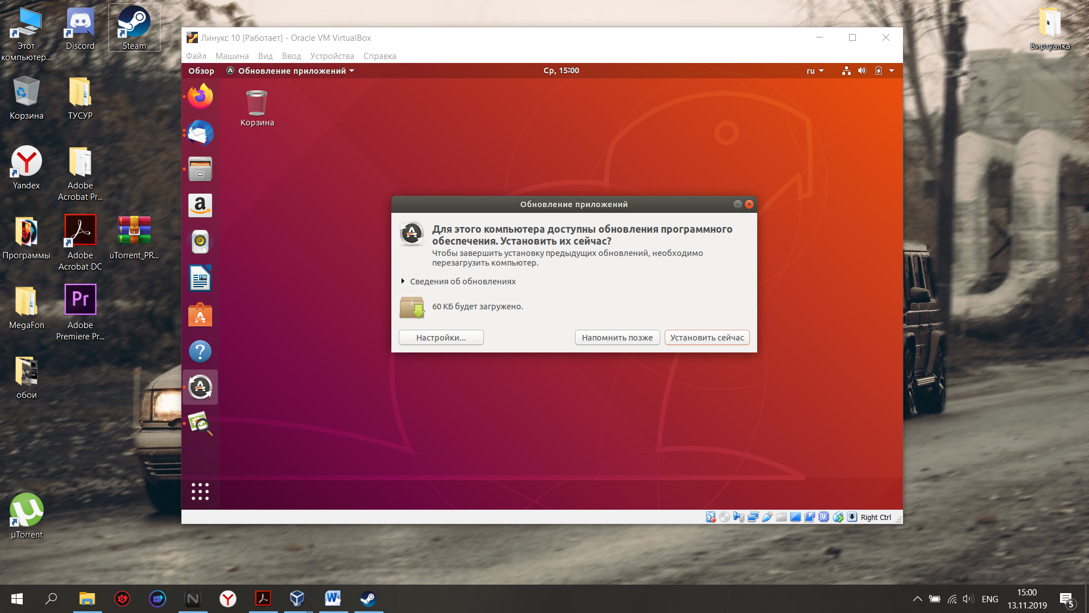Show hidden icons in the Windows tray
The height and width of the screenshot is (613, 1089).
coord(917,599)
